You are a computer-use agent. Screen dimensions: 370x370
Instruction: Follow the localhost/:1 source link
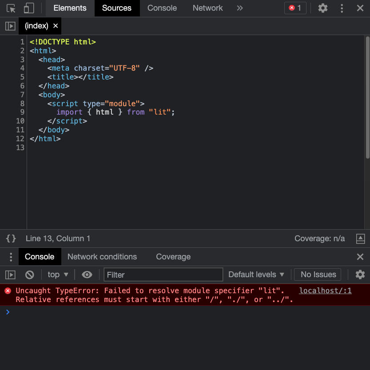pyautogui.click(x=325, y=290)
